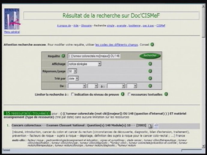Click info icon on the Affichage row
The image size is (207, 155).
click(x=150, y=64)
